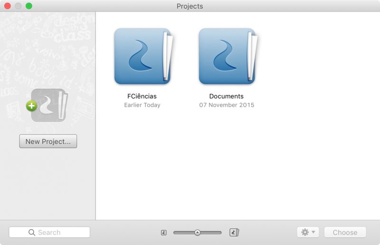Viewport: 380px width, 245px height.
Task: Open the gear actions dropdown menu
Action: click(x=308, y=232)
